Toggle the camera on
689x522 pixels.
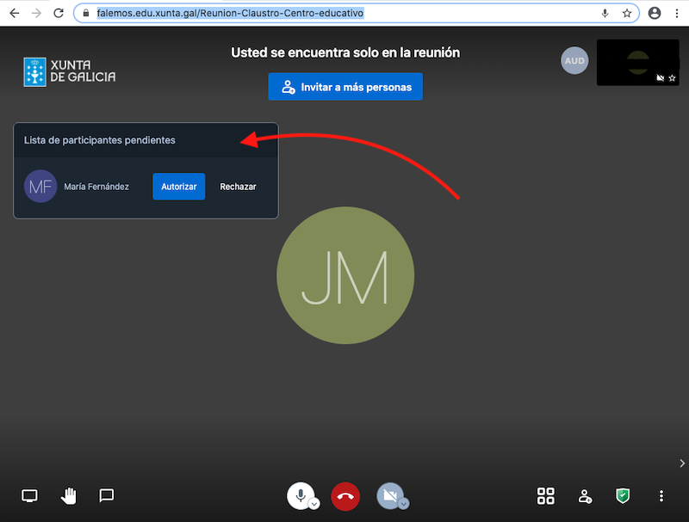tap(388, 494)
